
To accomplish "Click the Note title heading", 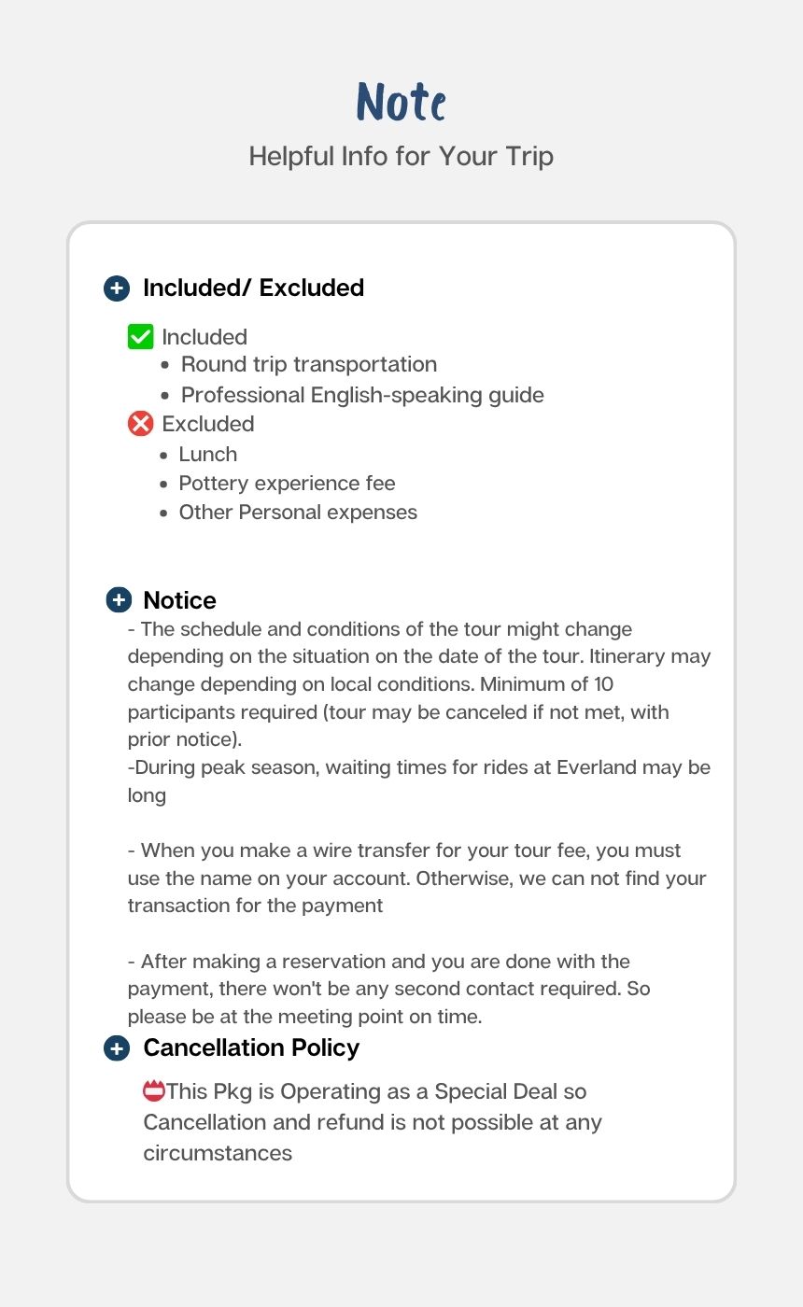I will 401,102.
